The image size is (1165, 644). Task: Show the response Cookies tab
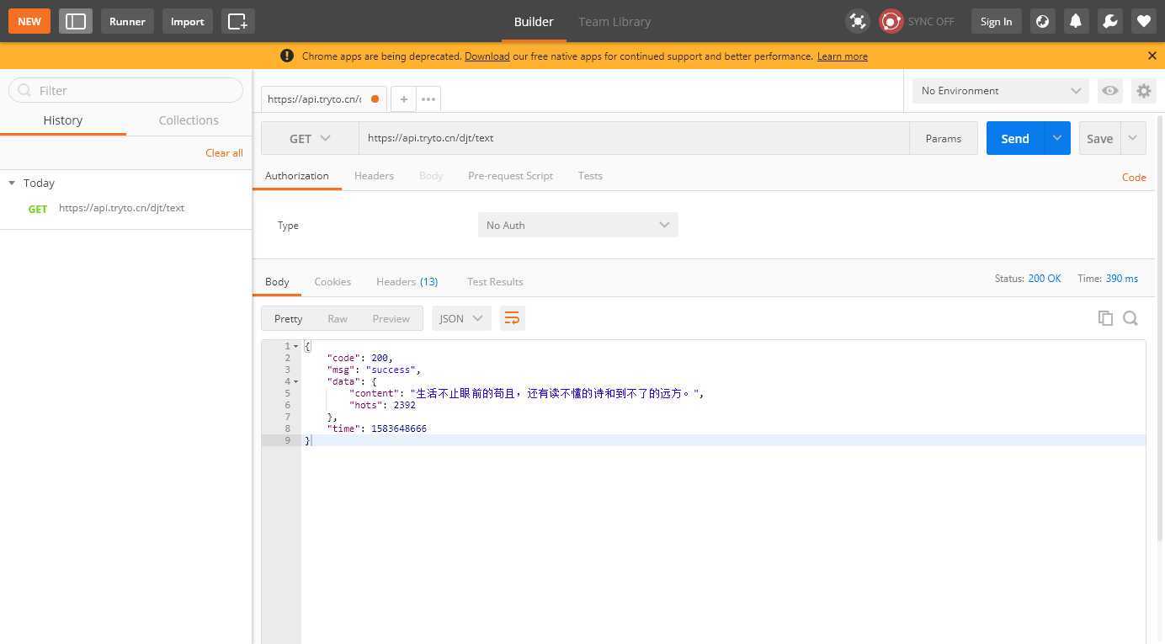point(332,281)
